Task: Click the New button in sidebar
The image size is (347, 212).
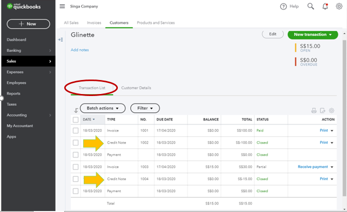Action: pos(28,24)
